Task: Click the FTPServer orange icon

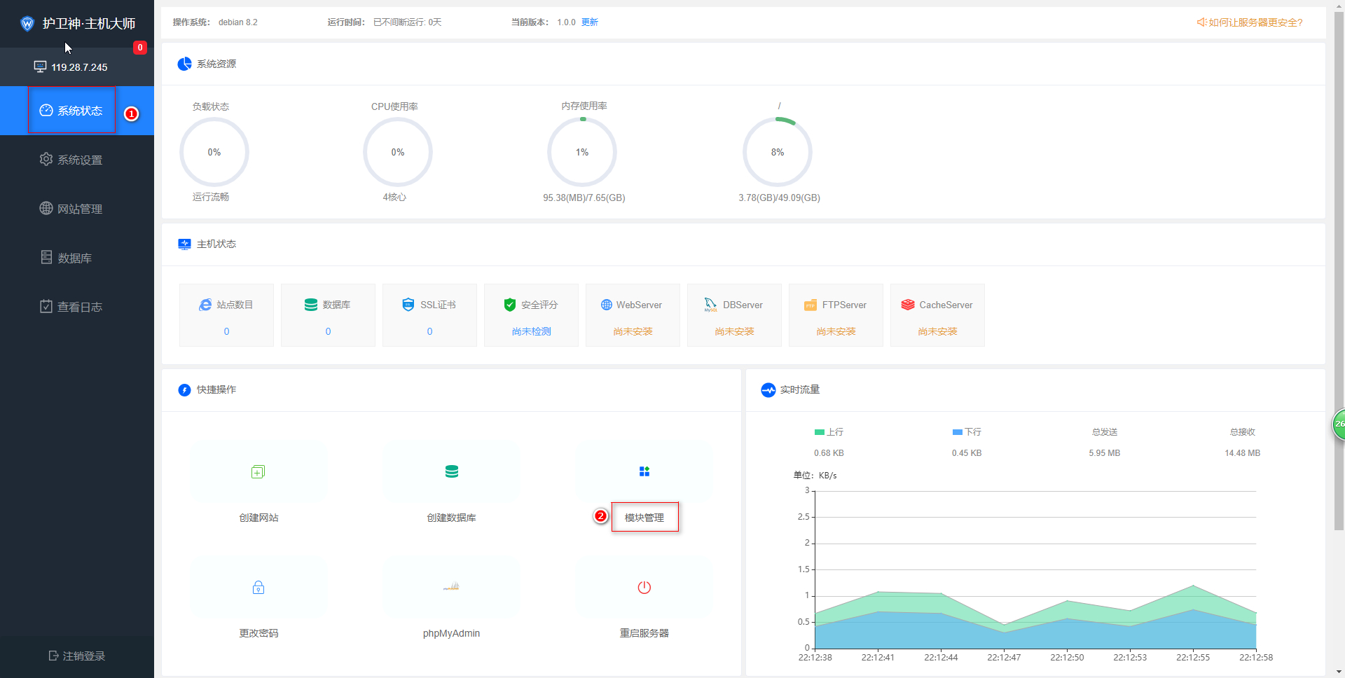Action: [811, 305]
